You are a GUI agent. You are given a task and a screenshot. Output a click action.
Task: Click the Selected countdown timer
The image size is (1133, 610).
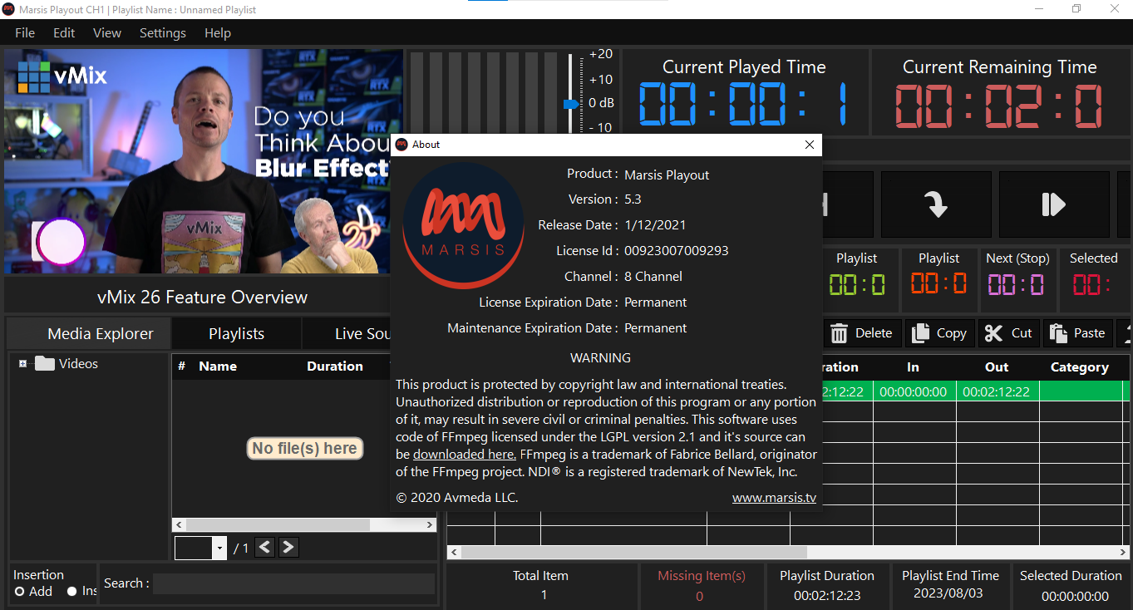pos(1091,284)
